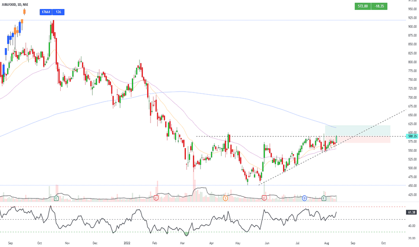Click the Jun label on time axis
The width and height of the screenshot is (419, 247).
(267, 243)
